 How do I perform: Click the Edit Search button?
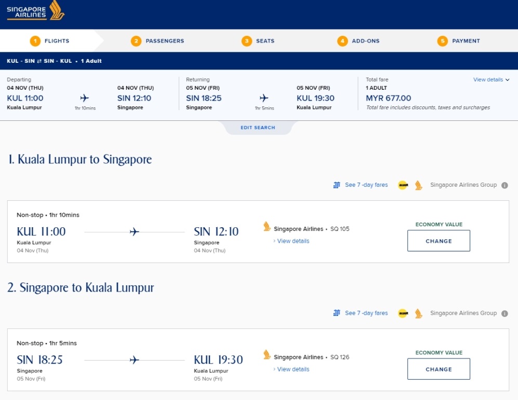coord(258,128)
